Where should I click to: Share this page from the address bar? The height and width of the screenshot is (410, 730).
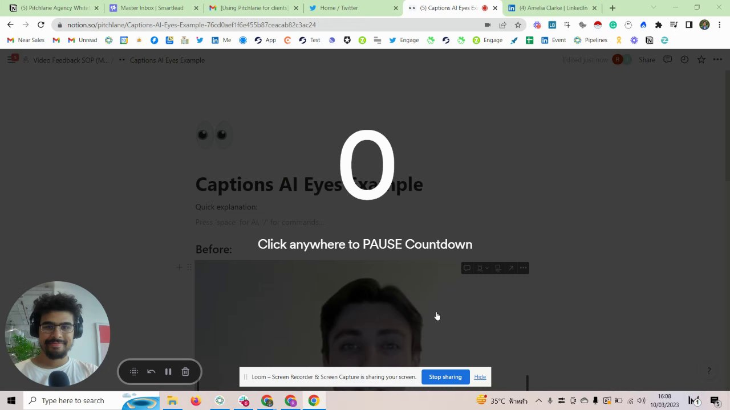click(x=502, y=25)
